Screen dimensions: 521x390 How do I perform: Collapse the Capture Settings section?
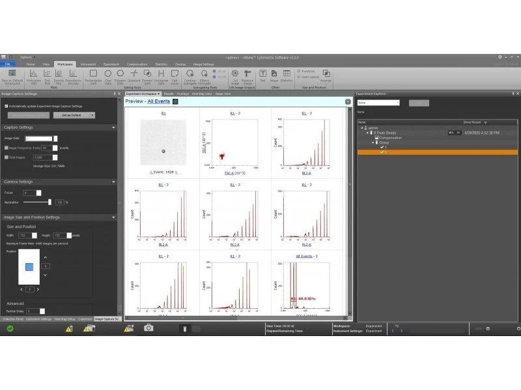pos(115,127)
